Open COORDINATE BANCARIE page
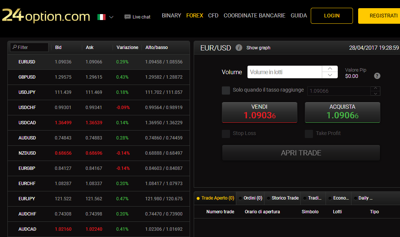The width and height of the screenshot is (400, 237). 254,16
